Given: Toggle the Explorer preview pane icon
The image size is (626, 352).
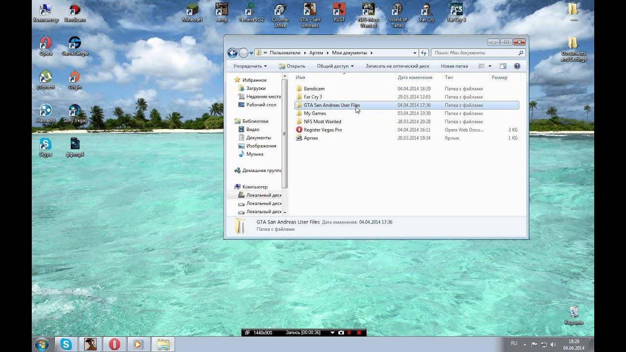Looking at the screenshot, I should 503,66.
